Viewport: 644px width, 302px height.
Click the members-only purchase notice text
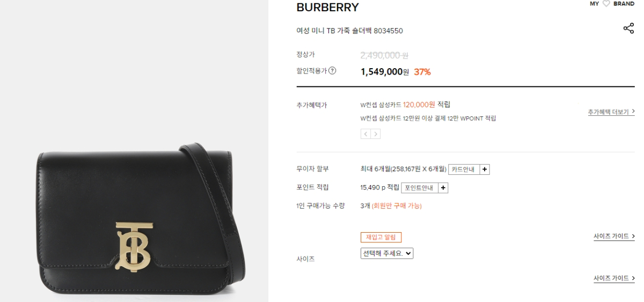coord(397,206)
